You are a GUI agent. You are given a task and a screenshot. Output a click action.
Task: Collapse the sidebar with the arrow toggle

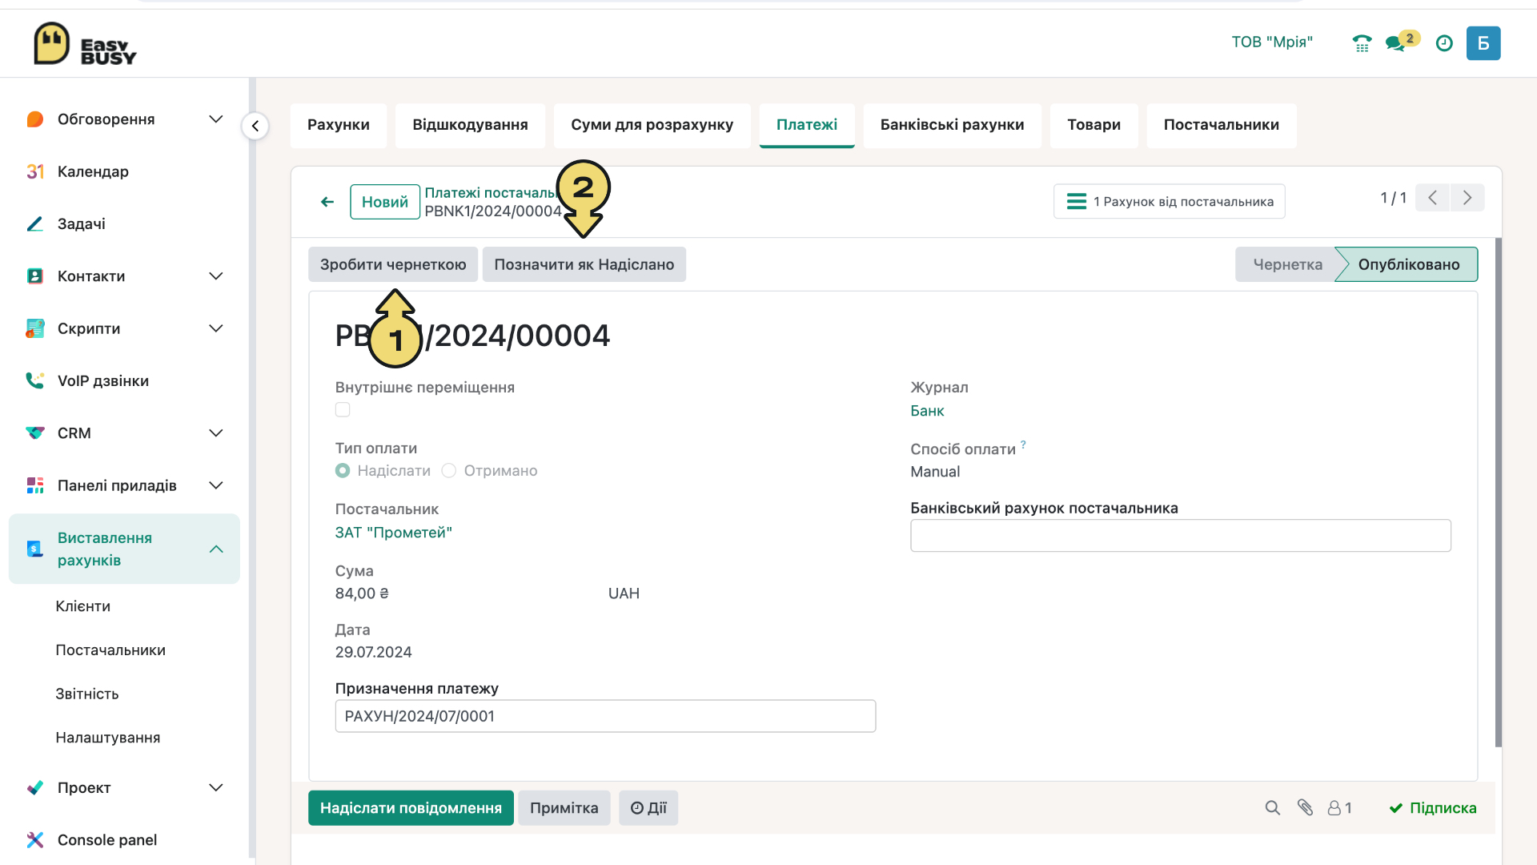coord(255,126)
